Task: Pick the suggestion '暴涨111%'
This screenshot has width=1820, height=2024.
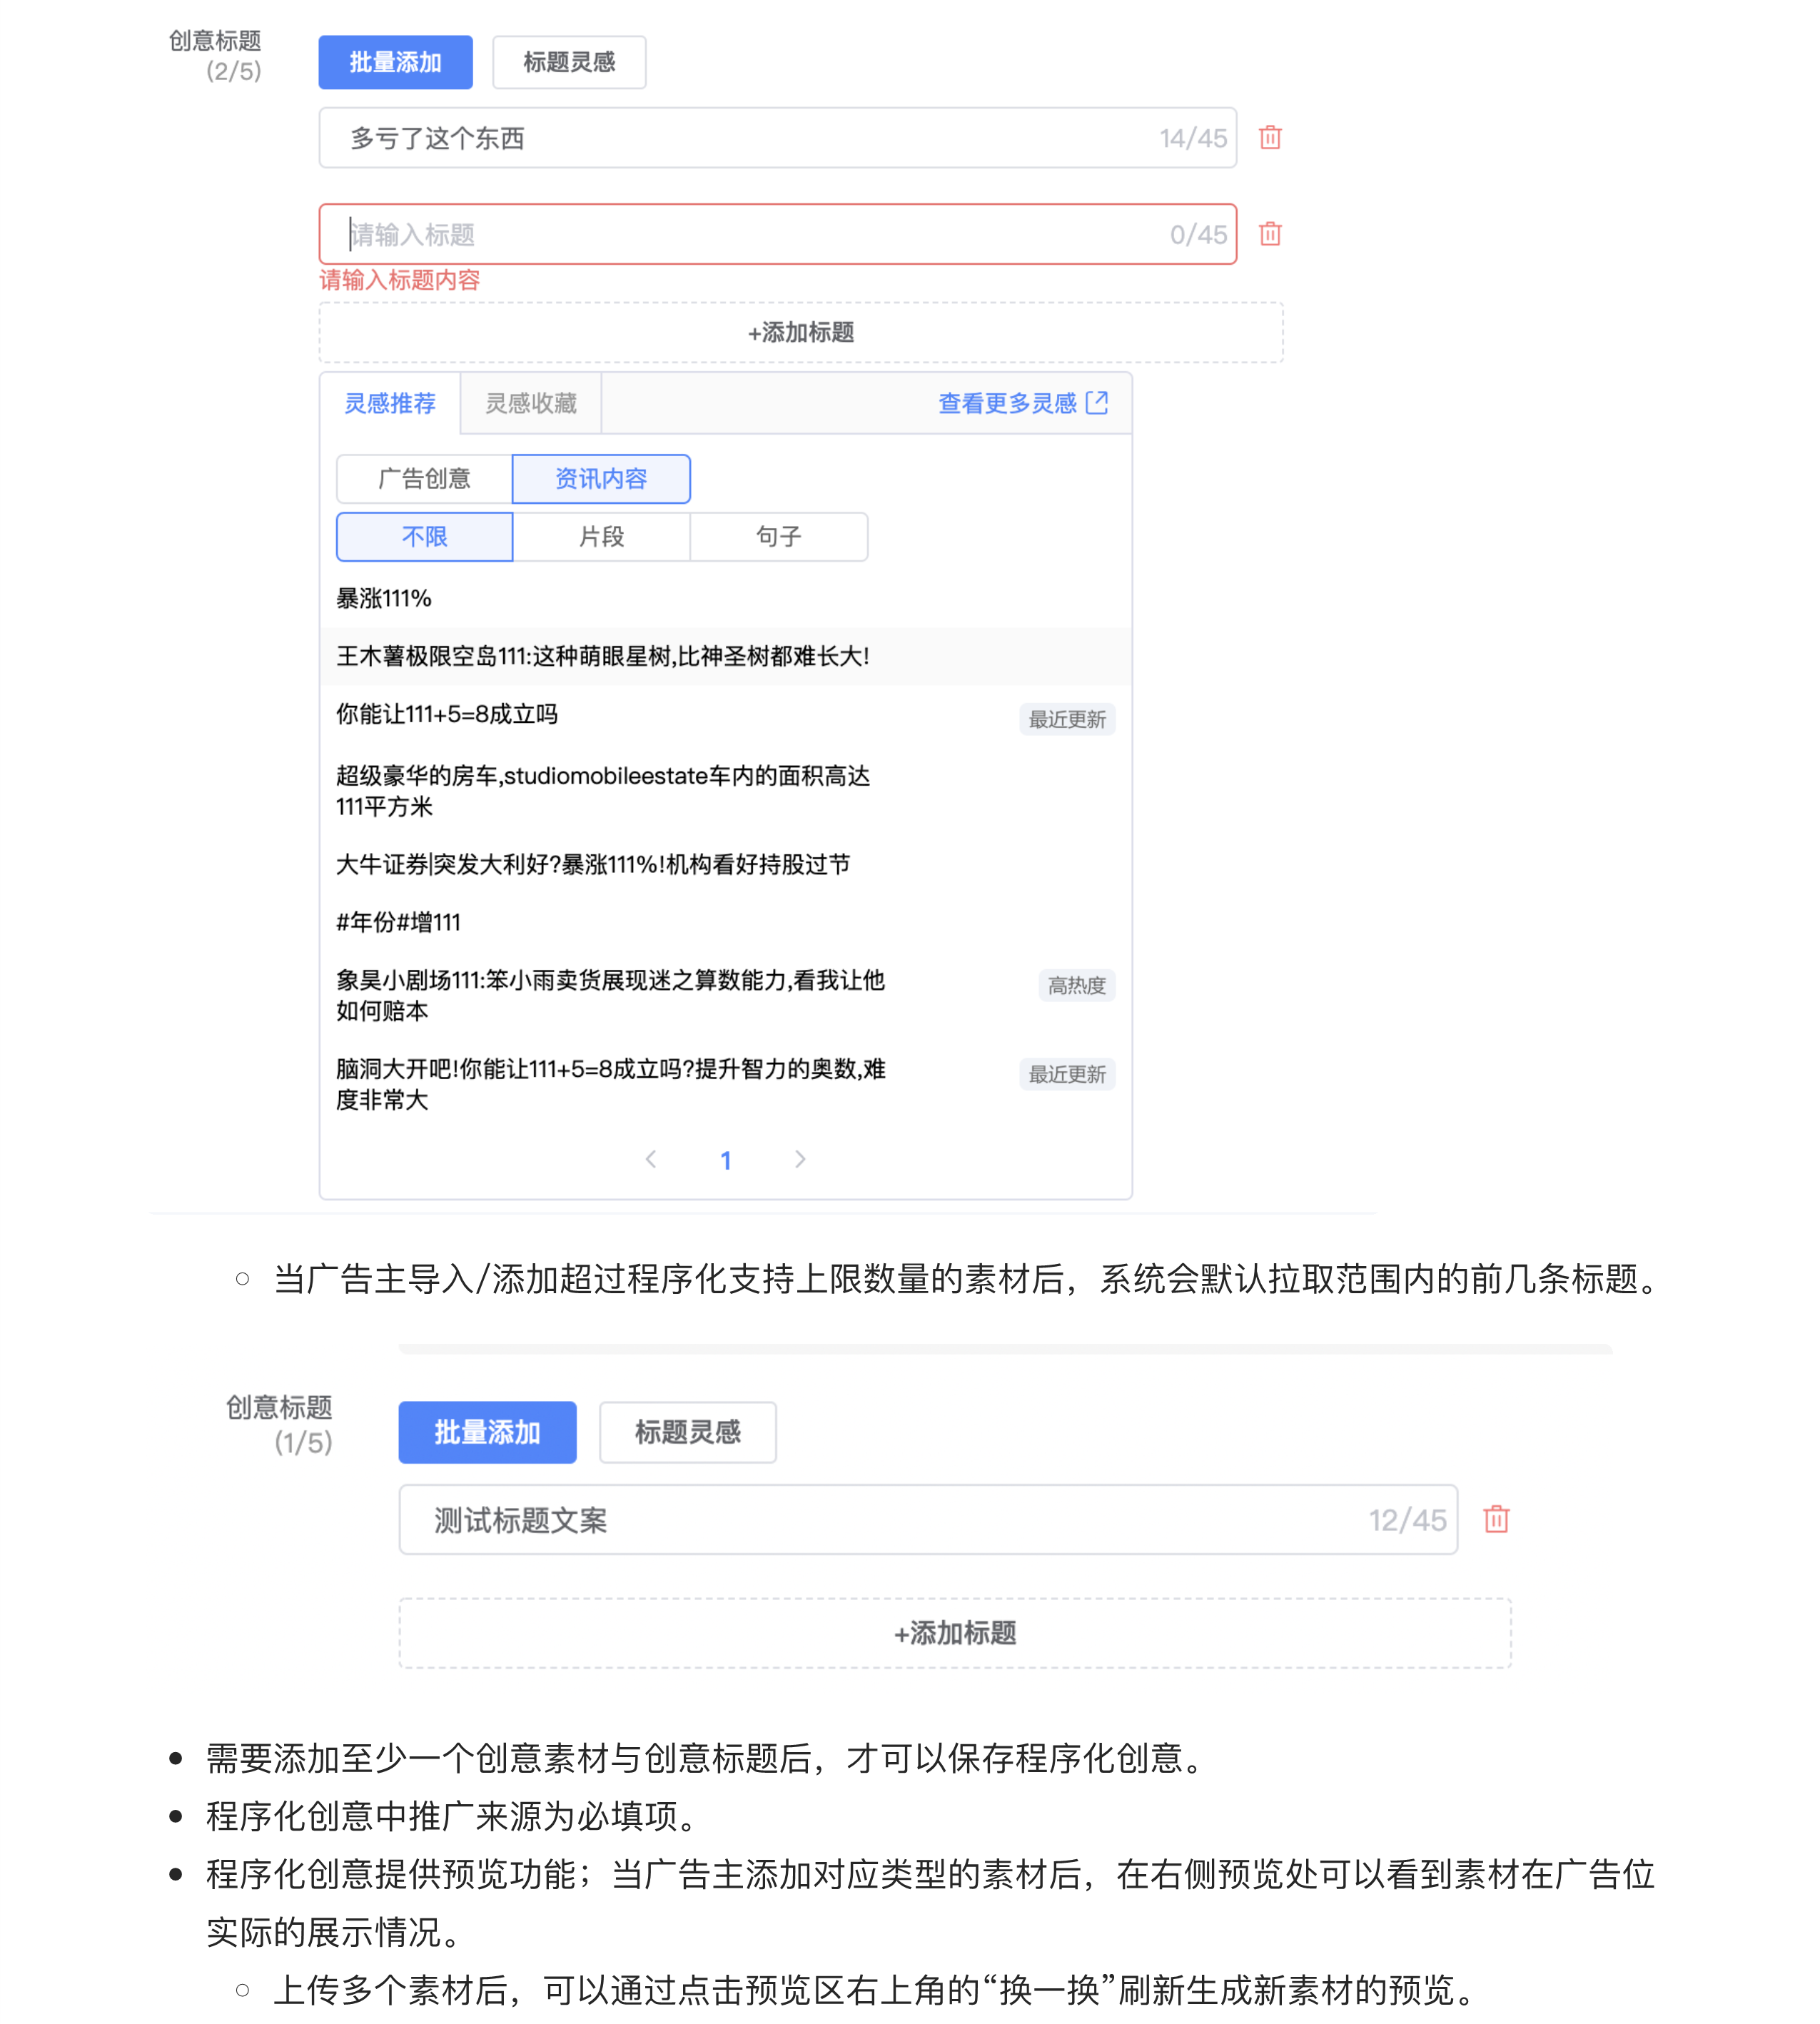Action: (384, 598)
